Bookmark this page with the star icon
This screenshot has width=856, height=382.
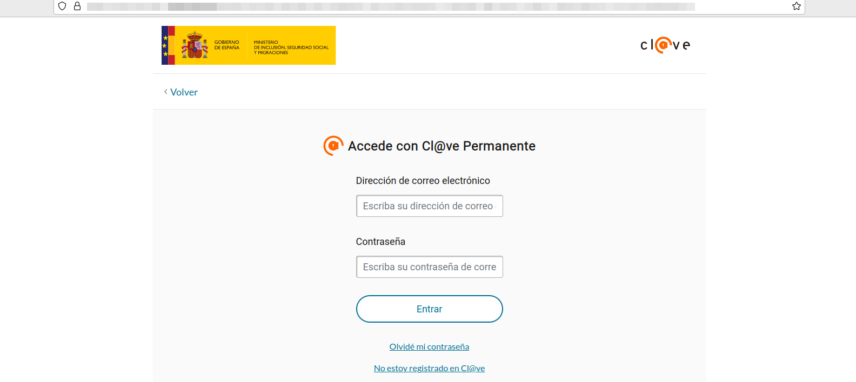(x=796, y=6)
